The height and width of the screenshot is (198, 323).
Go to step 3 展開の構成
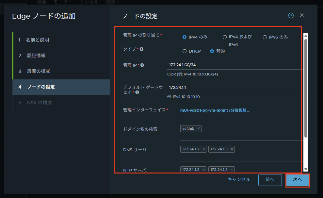pyautogui.click(x=61, y=71)
